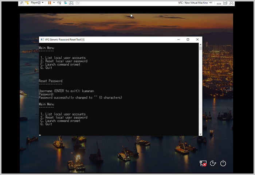Restore the VMware Player window
The height and width of the screenshot is (175, 255).
click(225, 3)
